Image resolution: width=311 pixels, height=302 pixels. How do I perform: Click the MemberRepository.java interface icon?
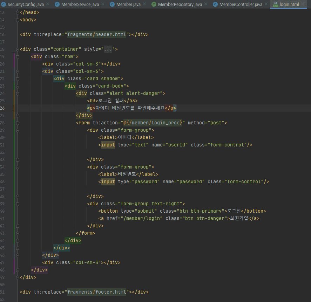(x=154, y=4)
